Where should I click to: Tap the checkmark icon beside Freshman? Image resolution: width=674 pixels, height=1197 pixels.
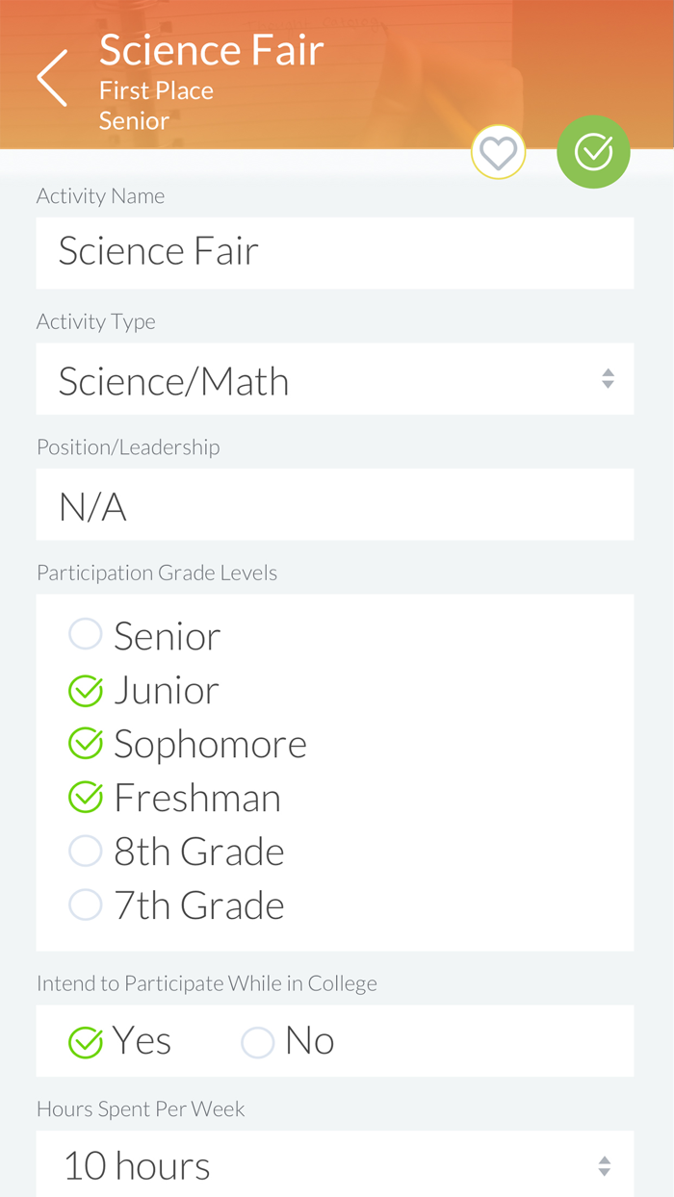pyautogui.click(x=85, y=797)
